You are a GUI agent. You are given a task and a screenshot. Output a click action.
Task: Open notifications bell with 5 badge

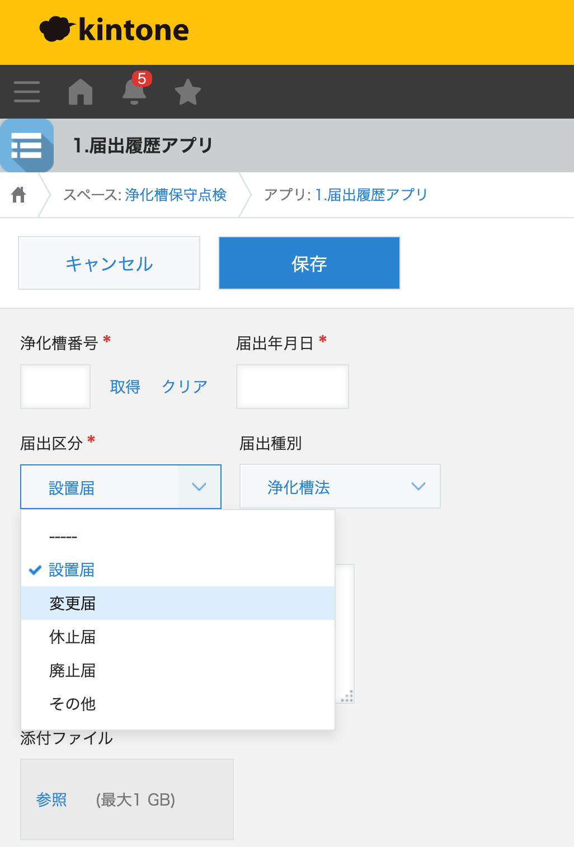(135, 90)
